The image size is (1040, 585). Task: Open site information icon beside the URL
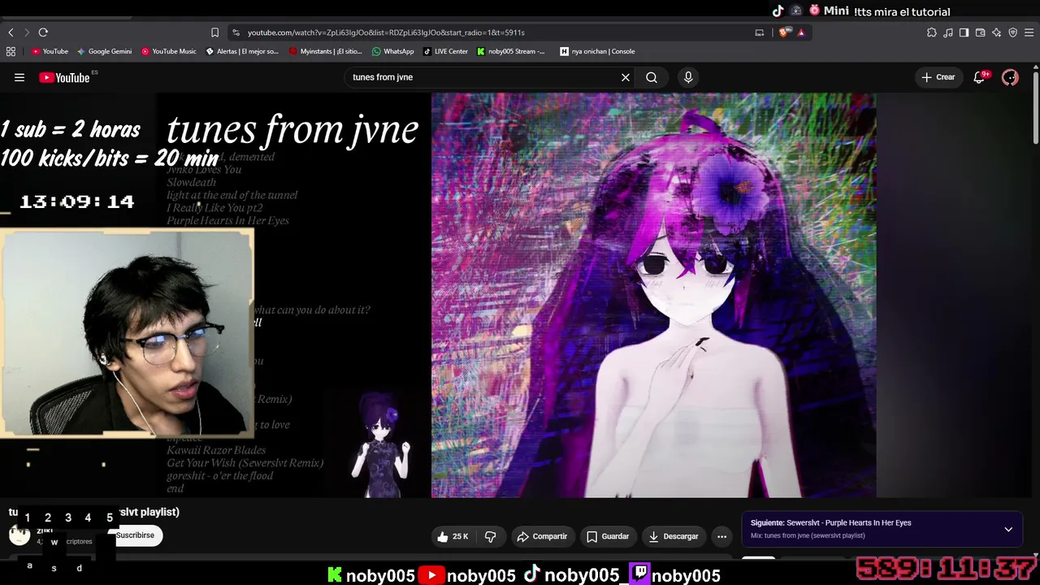(236, 32)
